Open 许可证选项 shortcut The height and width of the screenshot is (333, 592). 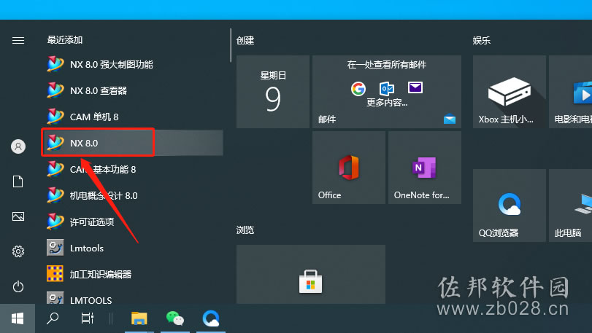132,222
